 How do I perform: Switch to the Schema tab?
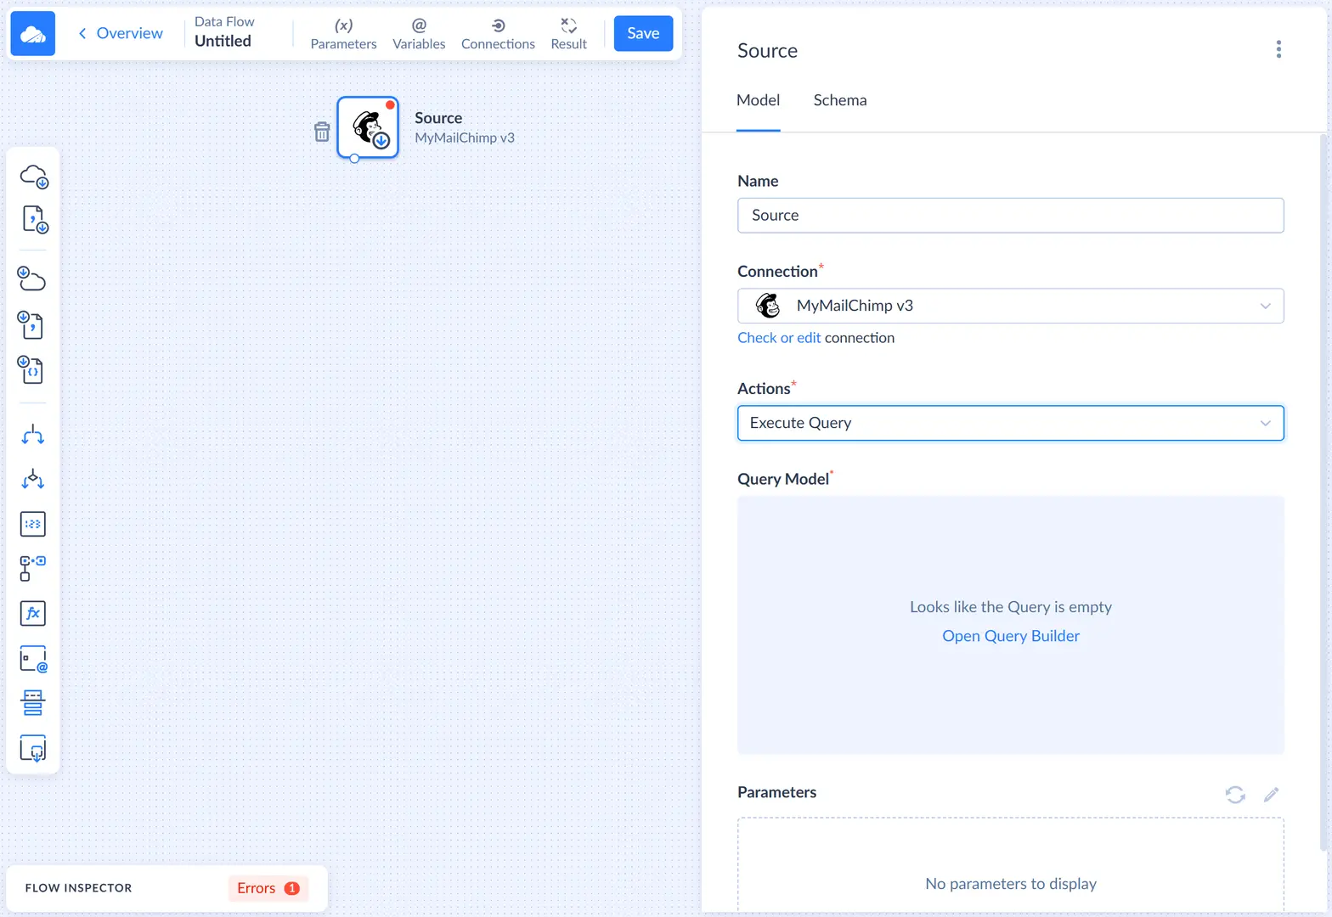pos(840,100)
